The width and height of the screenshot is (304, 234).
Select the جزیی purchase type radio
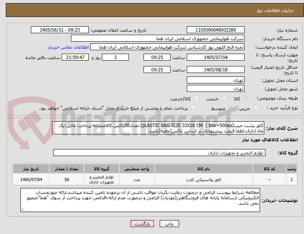tap(256, 107)
